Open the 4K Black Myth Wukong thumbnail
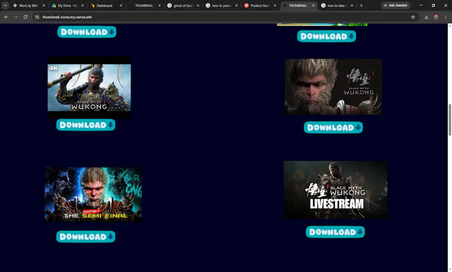 coord(89,88)
